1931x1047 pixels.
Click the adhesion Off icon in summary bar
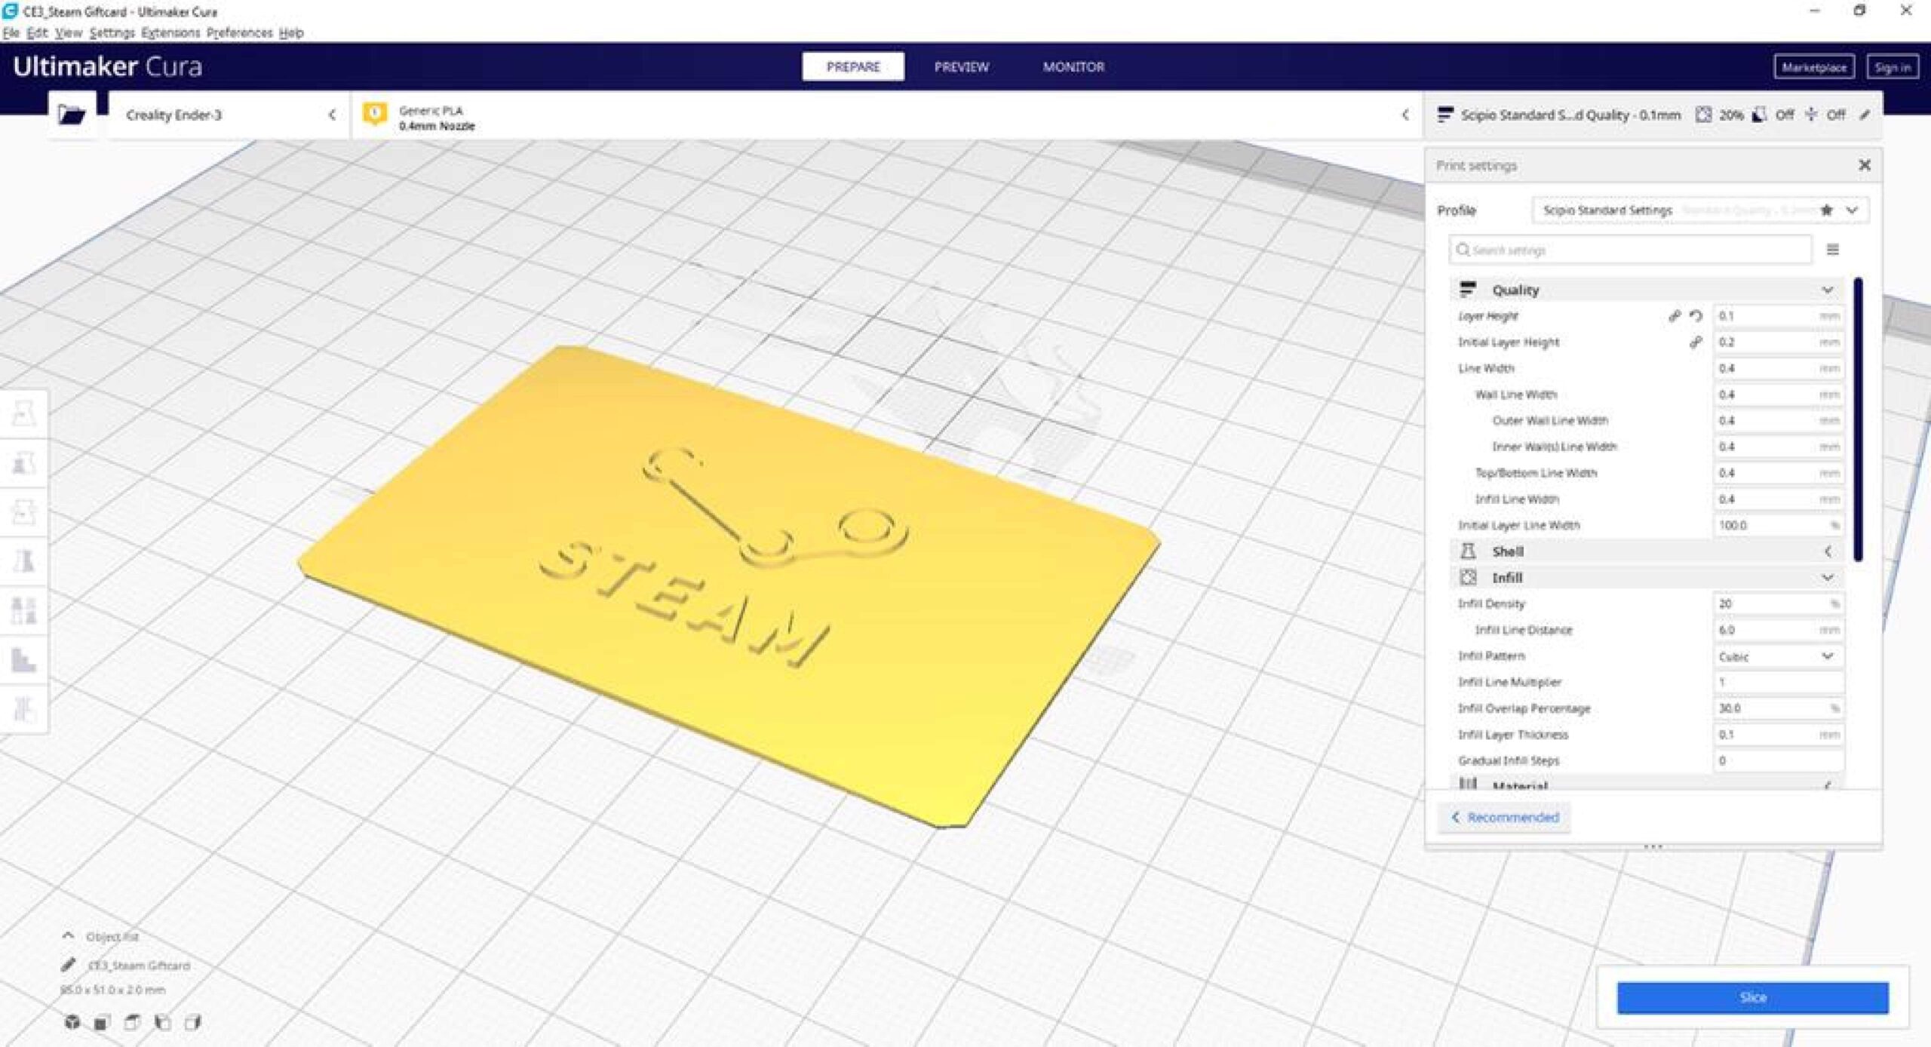coord(1811,115)
